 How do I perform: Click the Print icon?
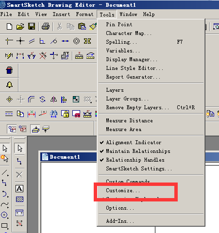(x=46, y=26)
